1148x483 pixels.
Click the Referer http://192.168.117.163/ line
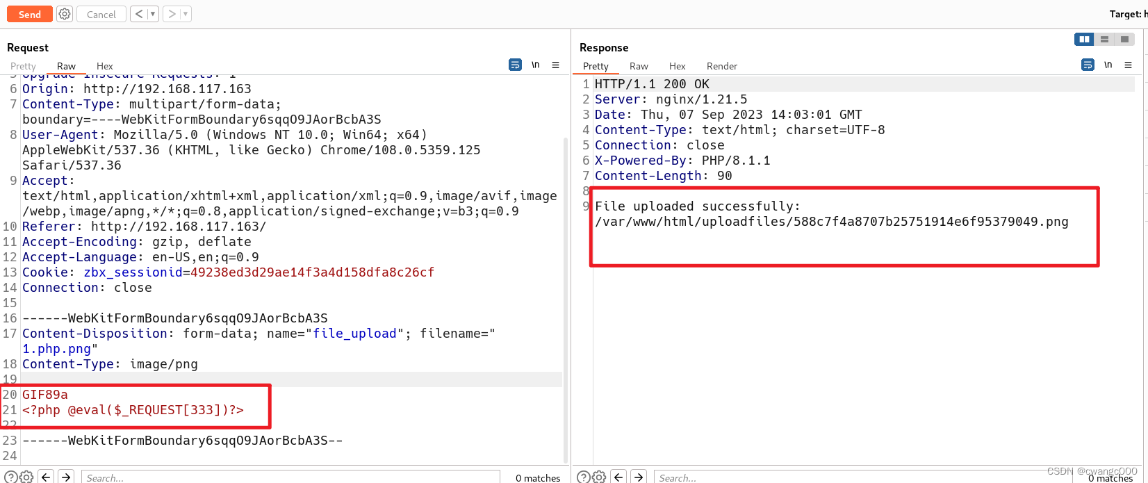click(144, 227)
